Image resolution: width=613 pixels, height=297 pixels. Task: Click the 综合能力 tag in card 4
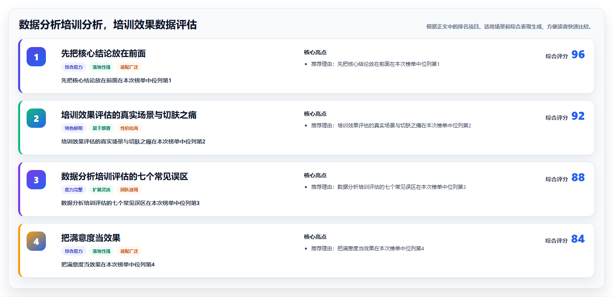coord(74,251)
